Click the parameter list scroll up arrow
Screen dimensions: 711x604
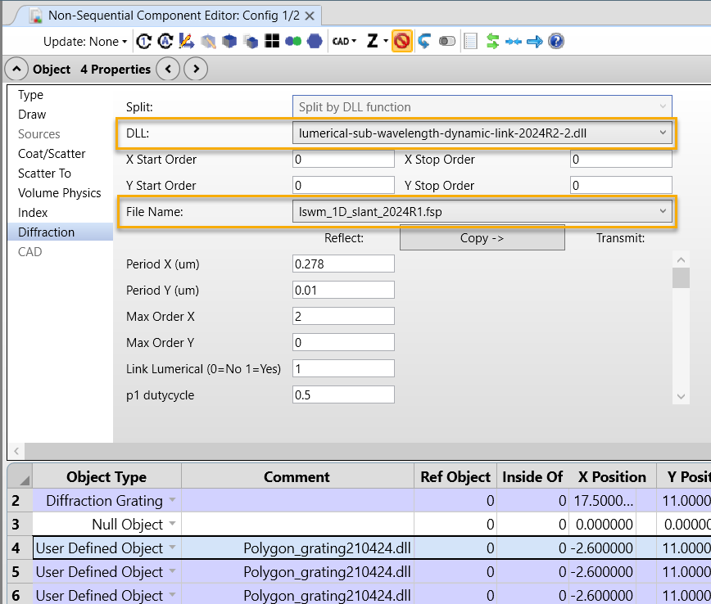(x=681, y=259)
